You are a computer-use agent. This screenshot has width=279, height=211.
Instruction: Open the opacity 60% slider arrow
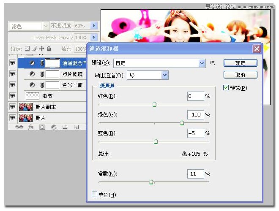point(94,26)
